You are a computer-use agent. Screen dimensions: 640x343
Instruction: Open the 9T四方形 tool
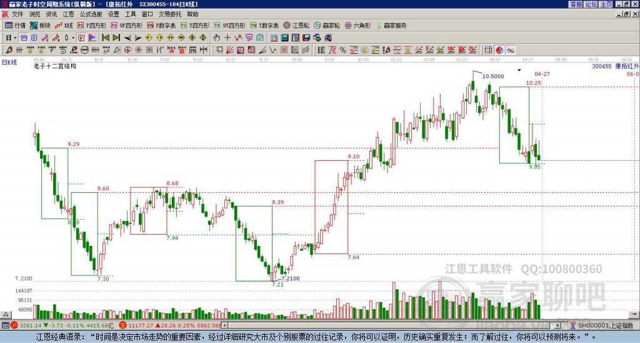coord(229,25)
